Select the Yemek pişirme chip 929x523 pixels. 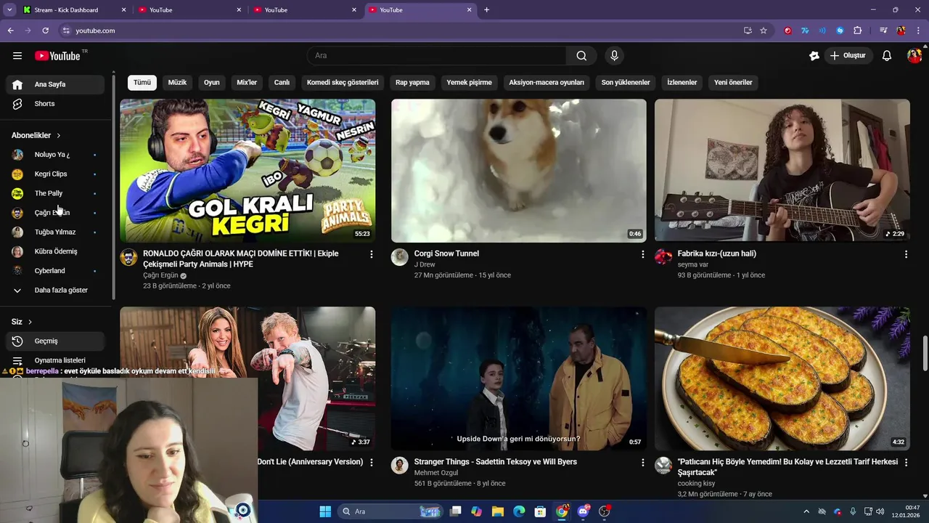coord(469,83)
